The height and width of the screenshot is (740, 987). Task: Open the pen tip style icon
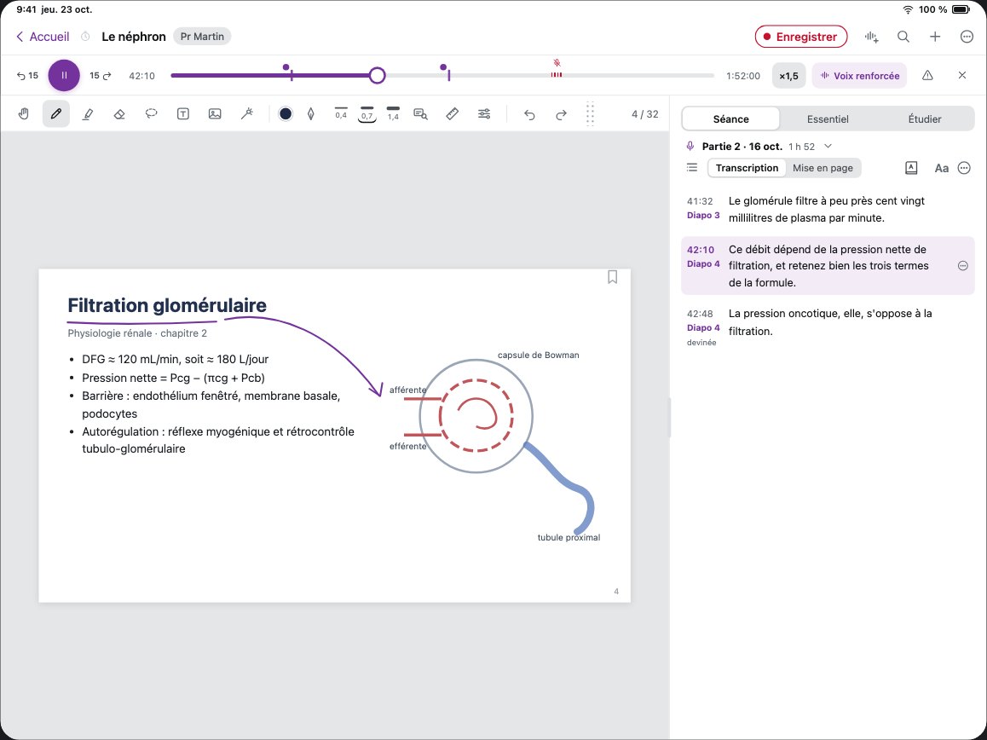coord(311,114)
